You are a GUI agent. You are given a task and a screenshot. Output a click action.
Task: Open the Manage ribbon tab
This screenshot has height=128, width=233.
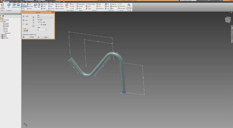point(22,2)
